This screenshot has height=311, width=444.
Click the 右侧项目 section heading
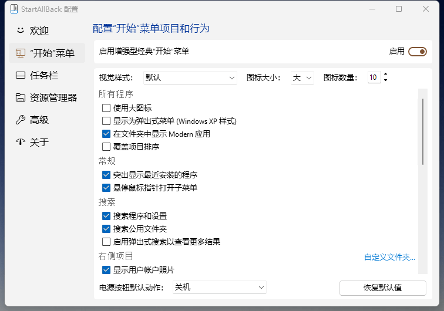(116, 256)
